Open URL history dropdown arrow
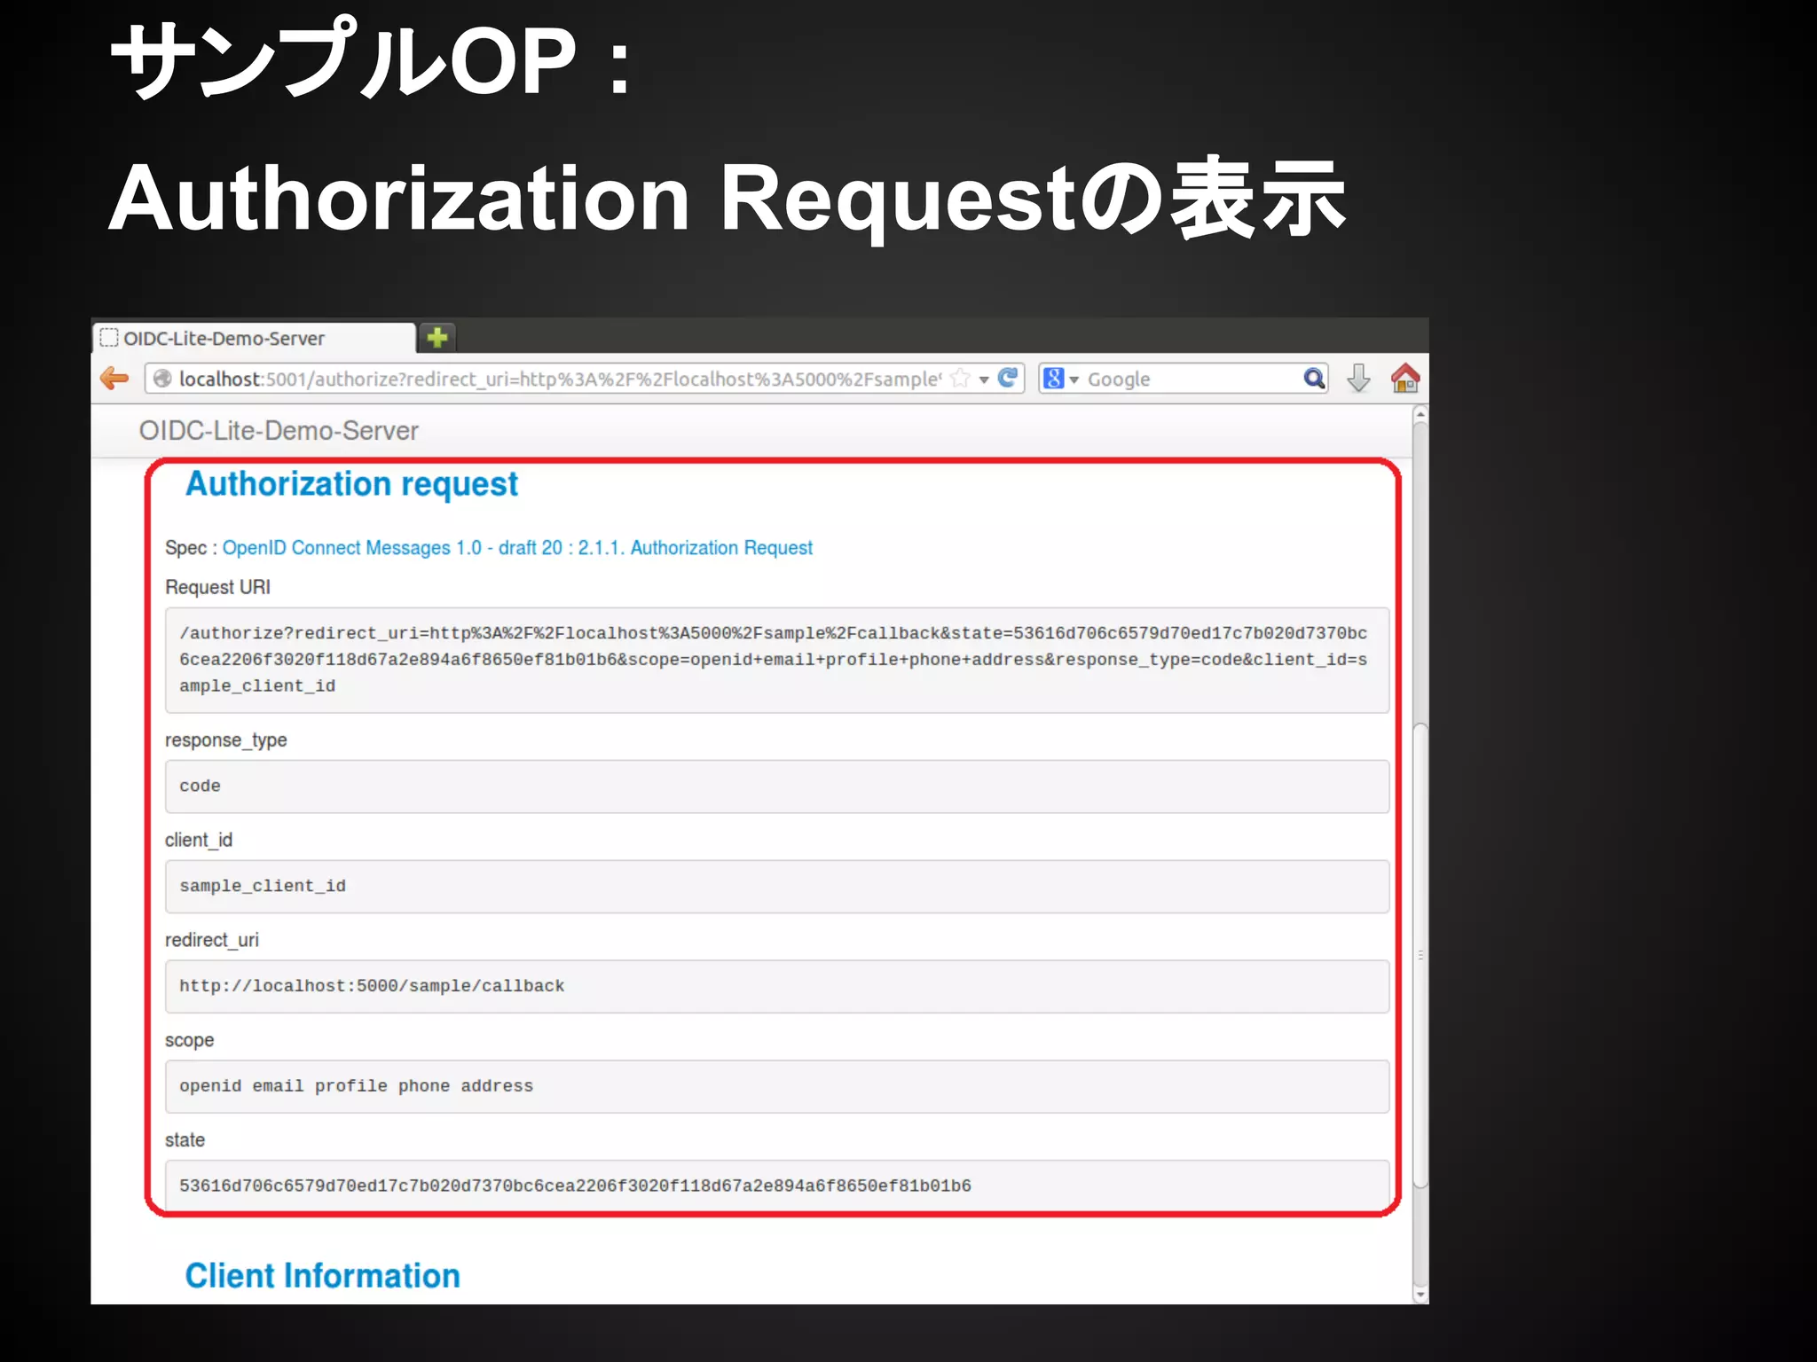This screenshot has height=1362, width=1817. 984,380
